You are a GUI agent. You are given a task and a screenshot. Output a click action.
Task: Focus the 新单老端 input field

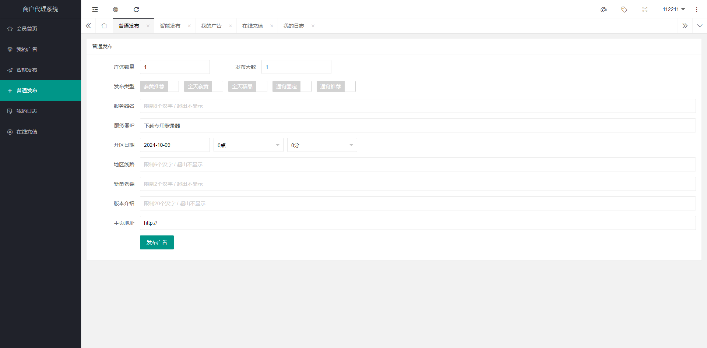pyautogui.click(x=418, y=184)
